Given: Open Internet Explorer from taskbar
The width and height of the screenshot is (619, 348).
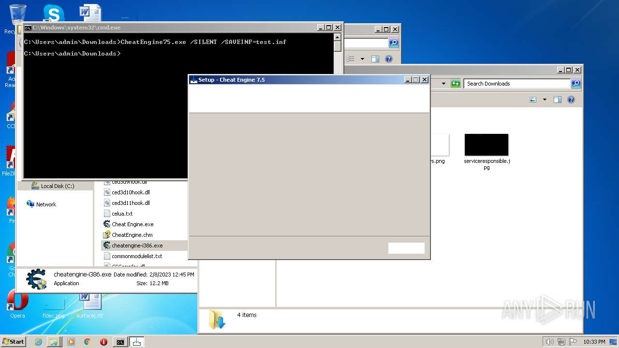Looking at the screenshot, I should pyautogui.click(x=38, y=342).
